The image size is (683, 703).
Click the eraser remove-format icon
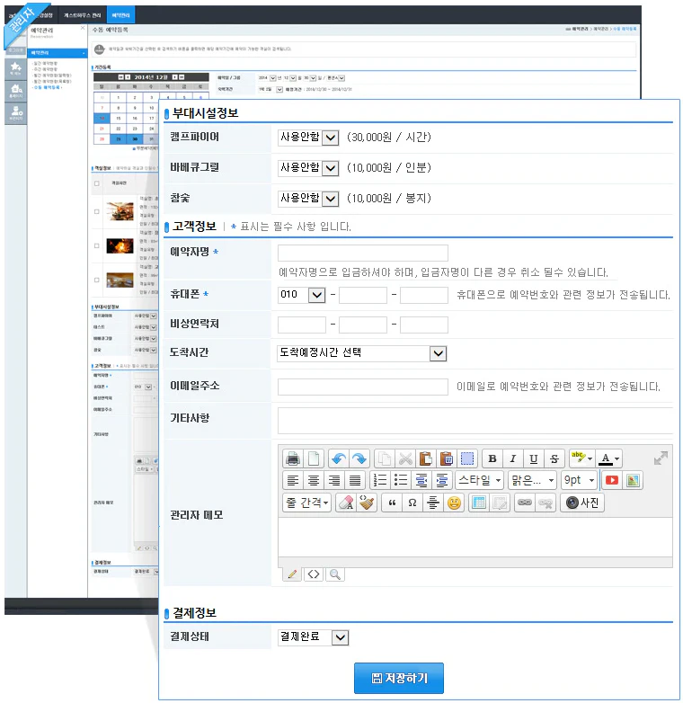346,503
